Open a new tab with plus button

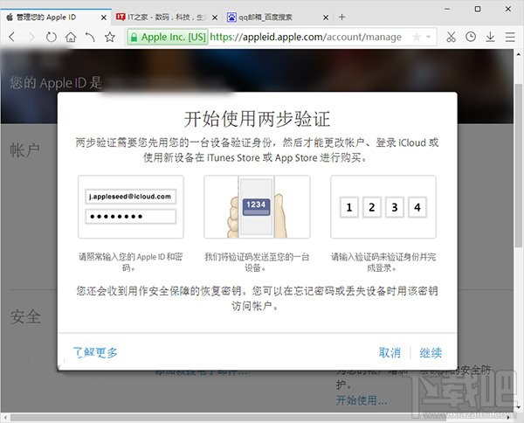click(x=341, y=17)
